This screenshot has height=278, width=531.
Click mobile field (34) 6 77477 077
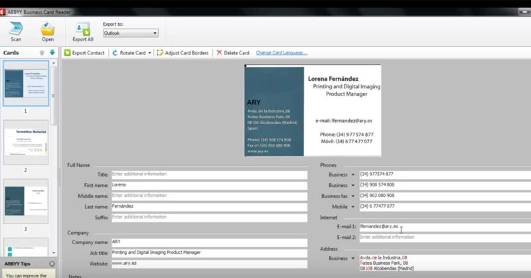(x=445, y=207)
